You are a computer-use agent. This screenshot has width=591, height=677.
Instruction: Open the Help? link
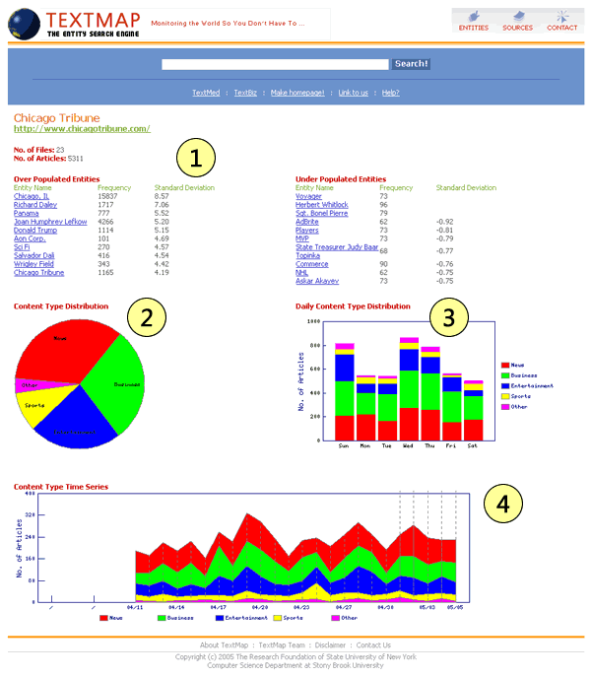click(x=391, y=93)
